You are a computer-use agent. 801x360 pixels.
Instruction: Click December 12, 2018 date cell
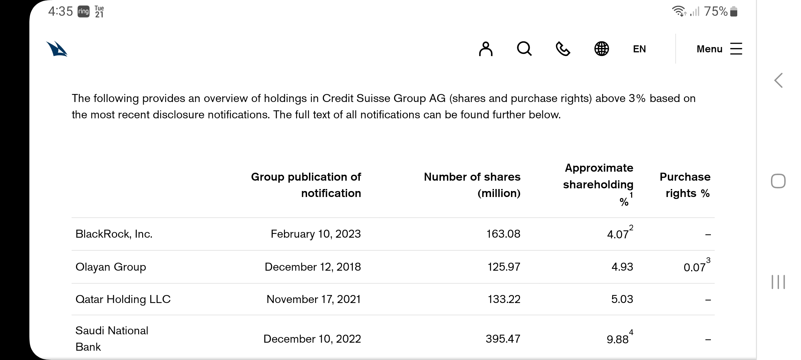[x=313, y=267]
